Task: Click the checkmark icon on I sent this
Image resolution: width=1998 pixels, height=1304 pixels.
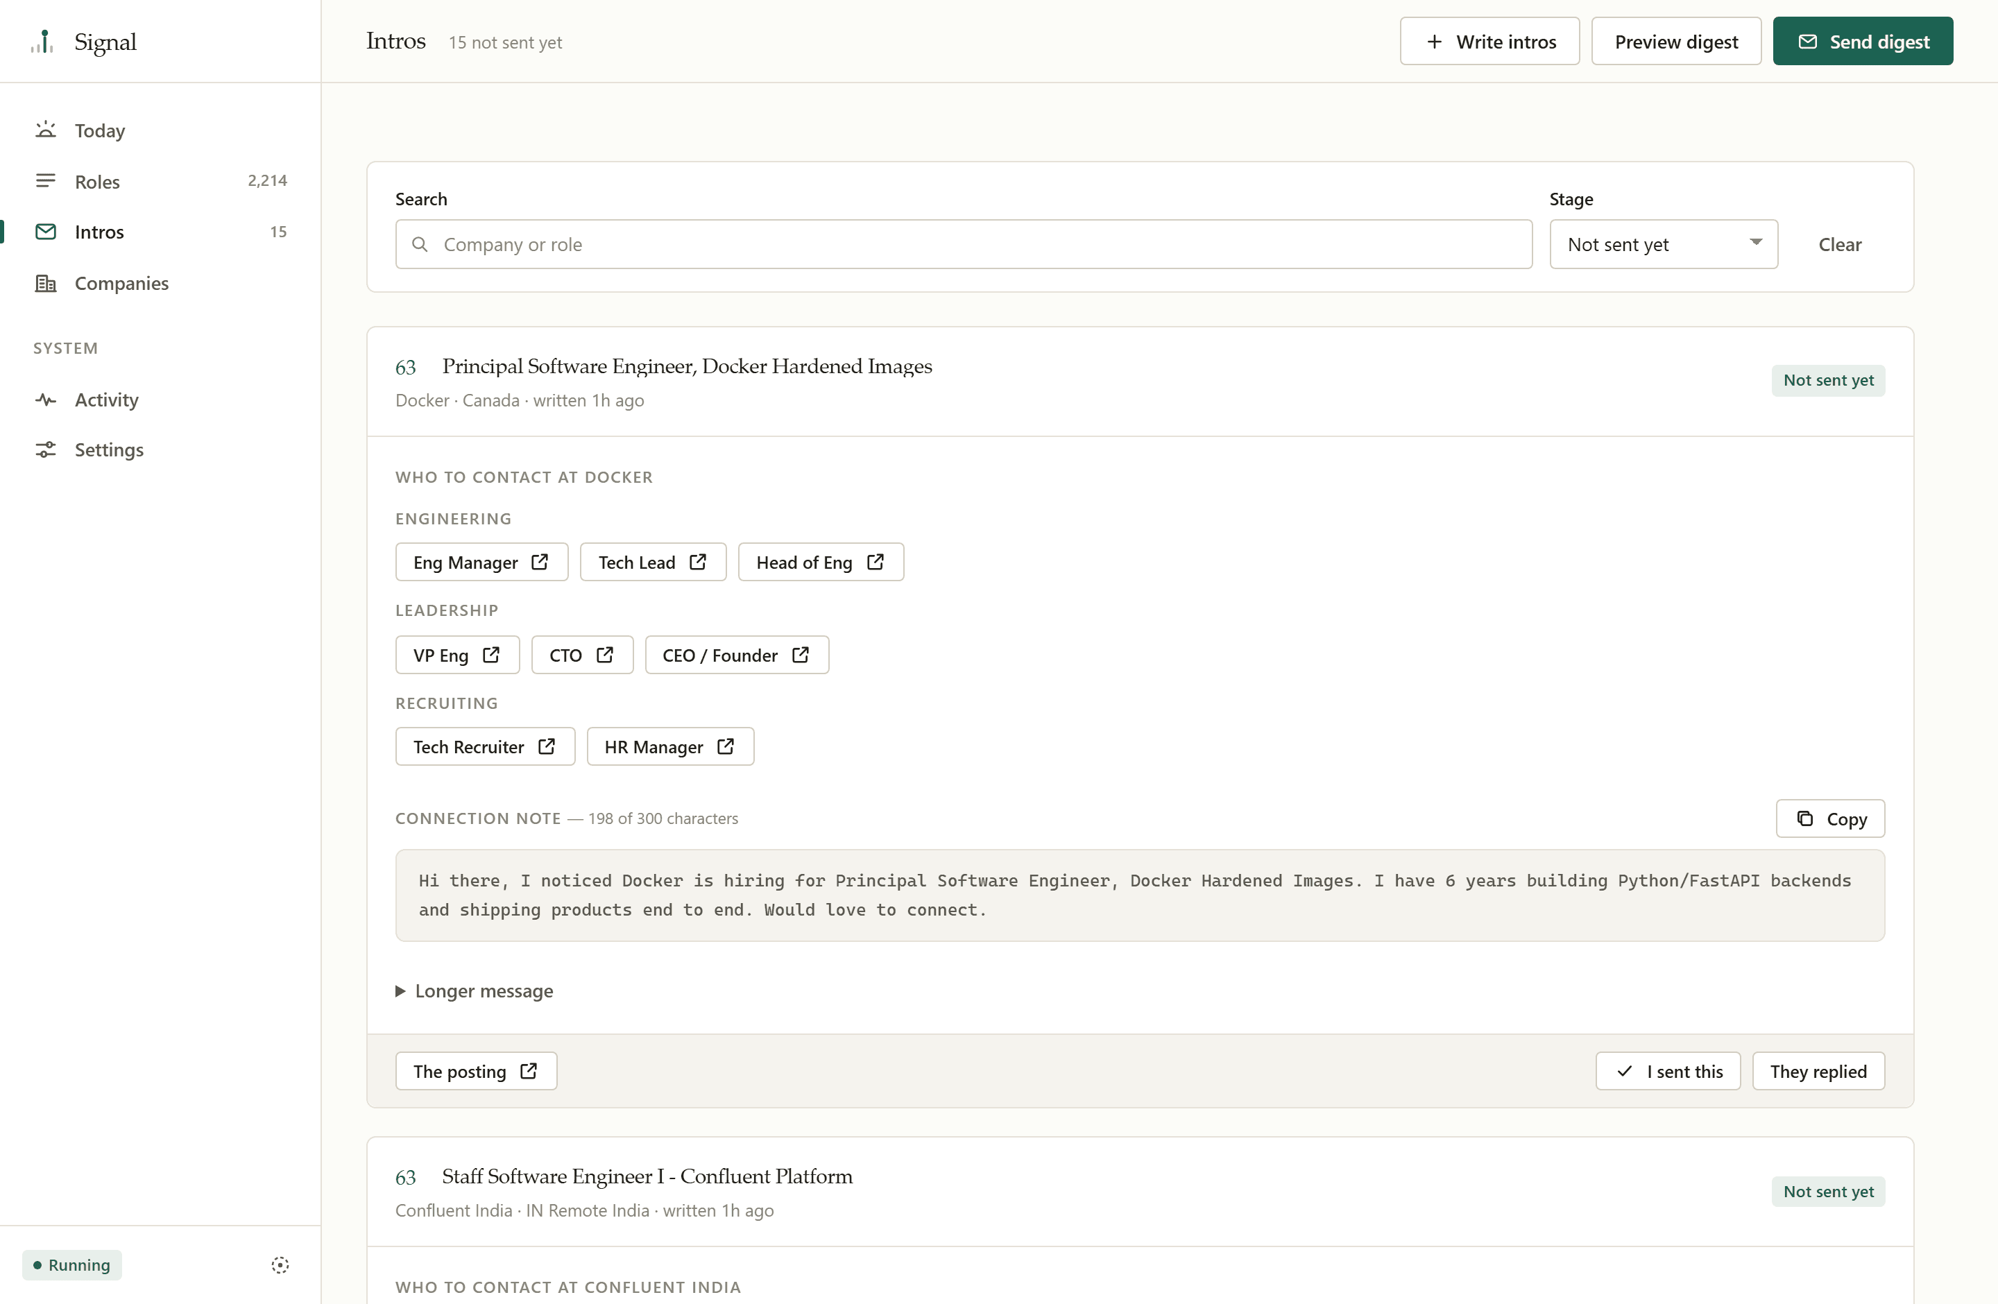Action: coord(1625,1071)
